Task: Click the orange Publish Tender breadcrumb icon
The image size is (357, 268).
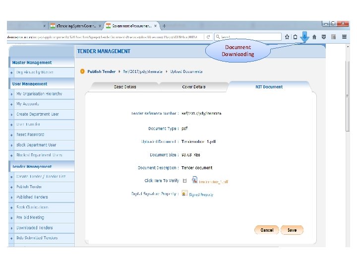Action: [82, 71]
